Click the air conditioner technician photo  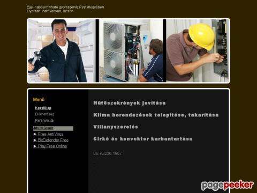(x=131, y=51)
